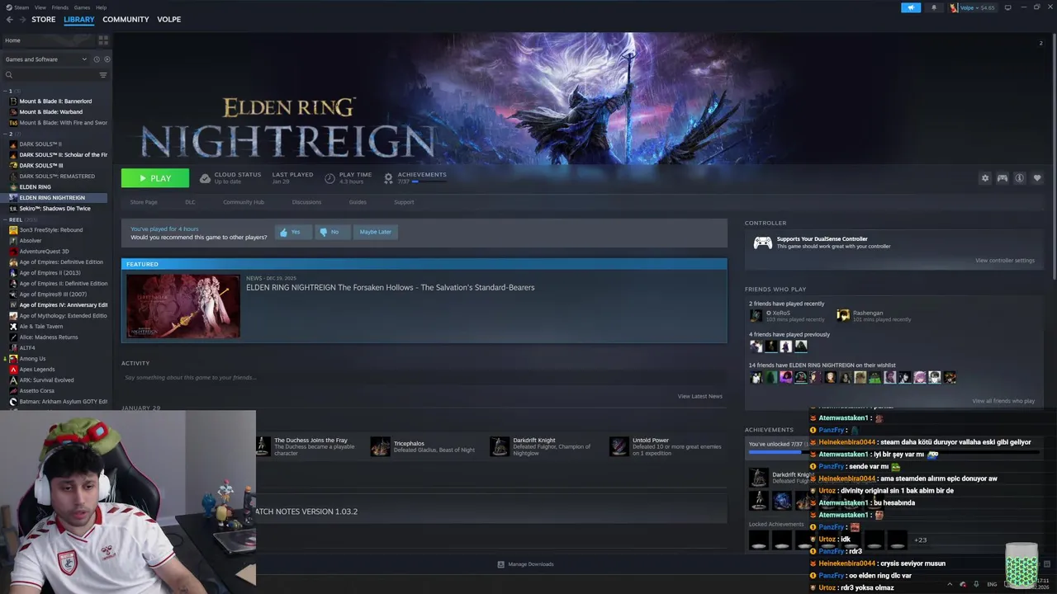Click Untold Power achievement icon
This screenshot has height=594, width=1057.
[x=619, y=446]
